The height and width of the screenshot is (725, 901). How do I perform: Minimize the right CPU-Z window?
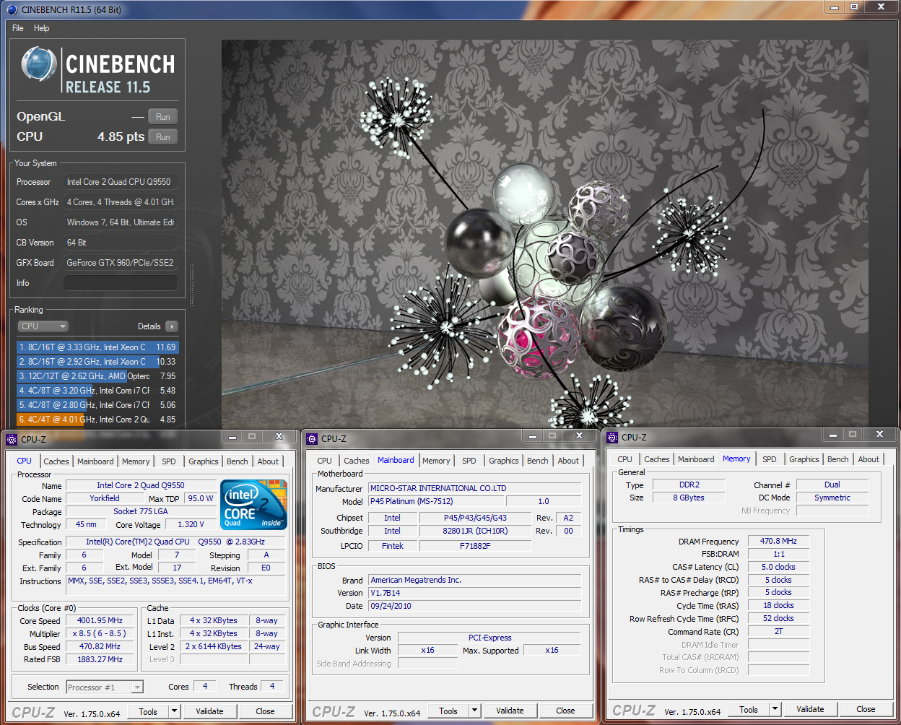[833, 435]
